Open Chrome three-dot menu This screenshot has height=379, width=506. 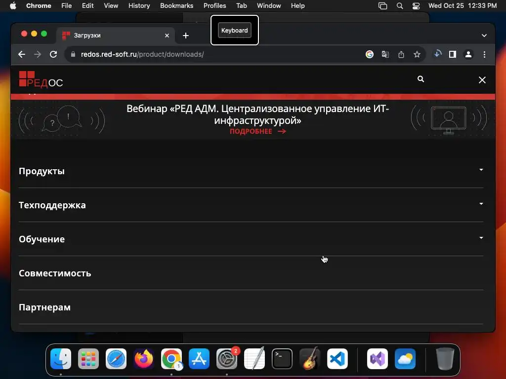(484, 54)
